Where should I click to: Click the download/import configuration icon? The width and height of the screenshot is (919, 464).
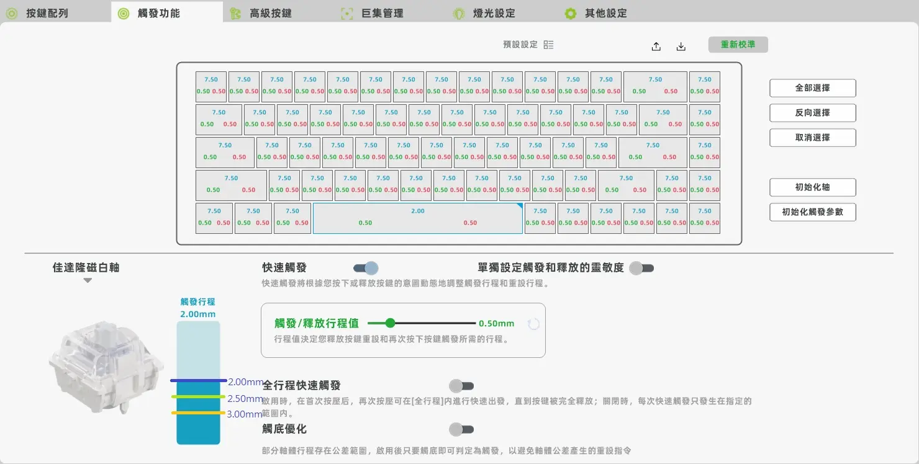(681, 47)
